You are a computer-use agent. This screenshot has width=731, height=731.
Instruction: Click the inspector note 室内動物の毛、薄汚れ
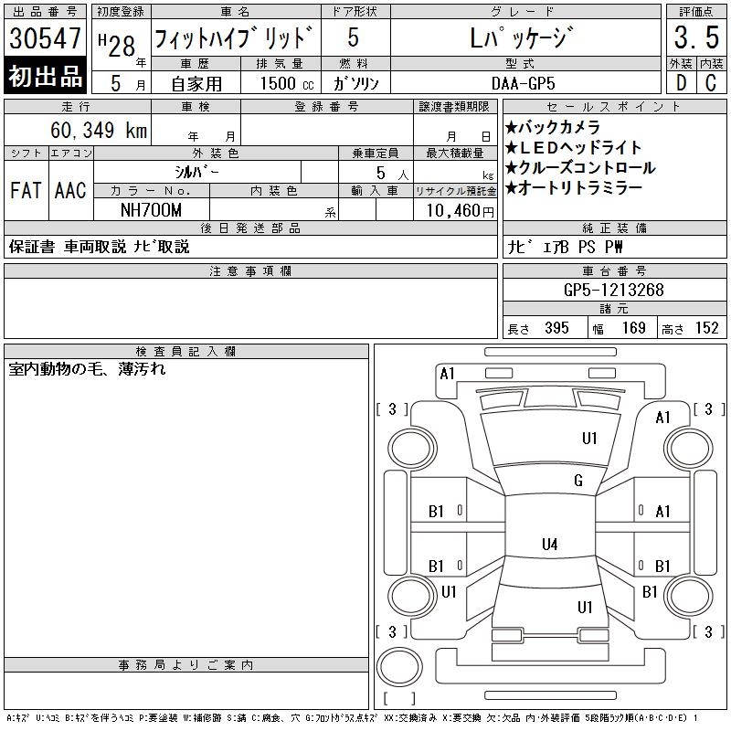click(x=87, y=369)
